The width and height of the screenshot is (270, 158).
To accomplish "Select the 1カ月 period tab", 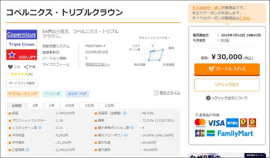I will 109,106.
